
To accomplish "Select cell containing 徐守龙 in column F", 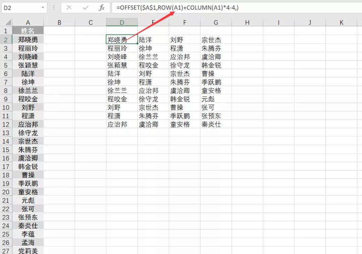I will point(185,65).
